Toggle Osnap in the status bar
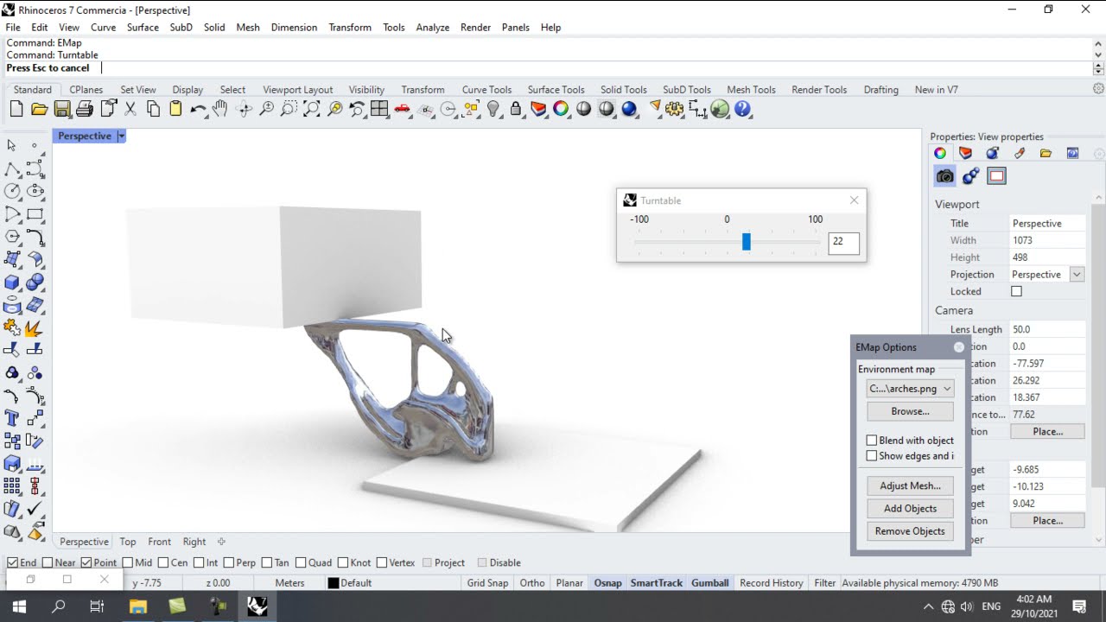The width and height of the screenshot is (1106, 622). (x=607, y=583)
